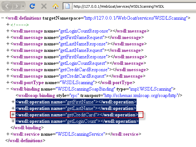Select the getLastName operation line
196x147 pixels.
76,108
